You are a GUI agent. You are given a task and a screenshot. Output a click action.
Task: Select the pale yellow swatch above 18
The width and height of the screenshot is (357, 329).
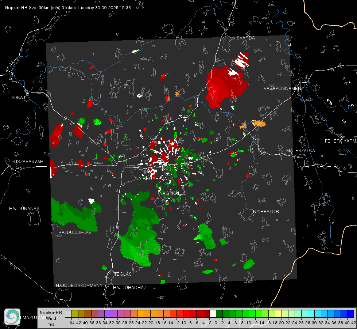(x=279, y=314)
